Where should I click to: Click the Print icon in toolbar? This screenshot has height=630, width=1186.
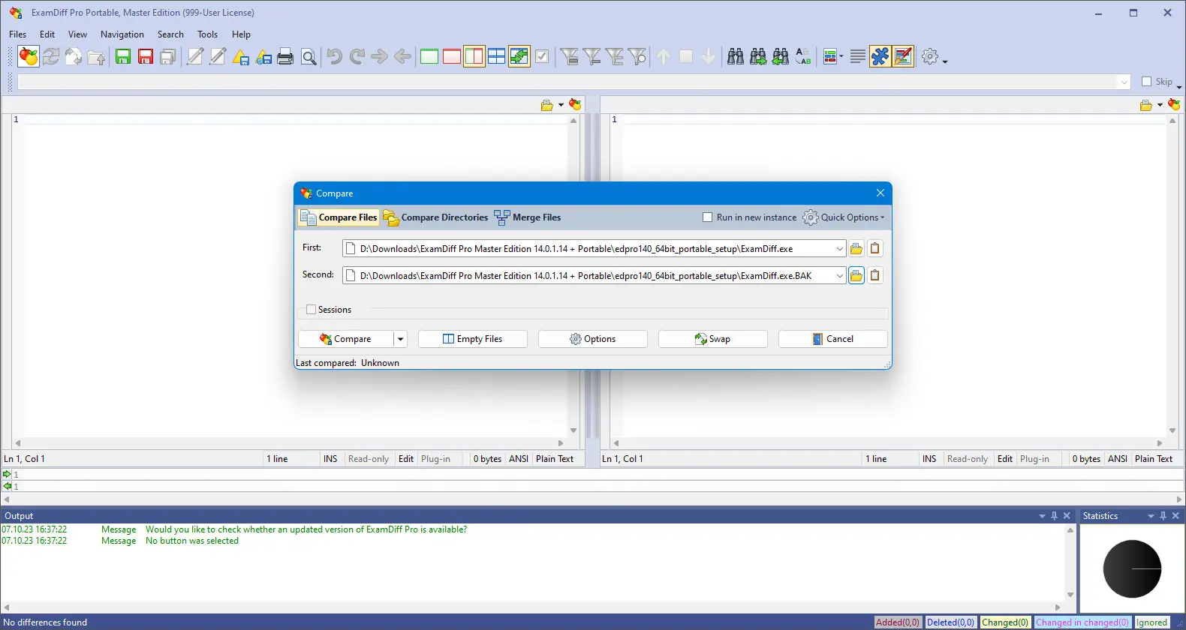(285, 56)
